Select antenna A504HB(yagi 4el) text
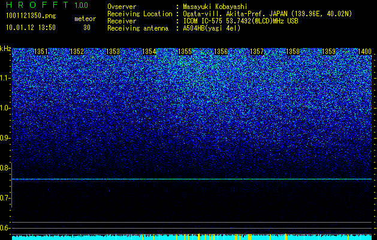The image size is (377, 240). [212, 28]
